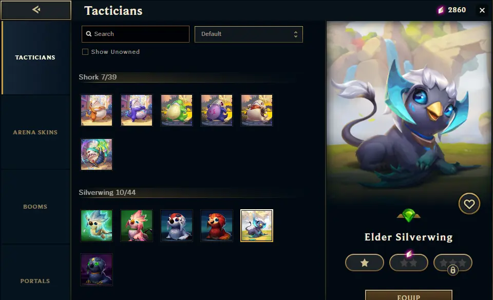This screenshot has width=493, height=300.
Task: Select the one-star tier button
Action: click(x=365, y=263)
